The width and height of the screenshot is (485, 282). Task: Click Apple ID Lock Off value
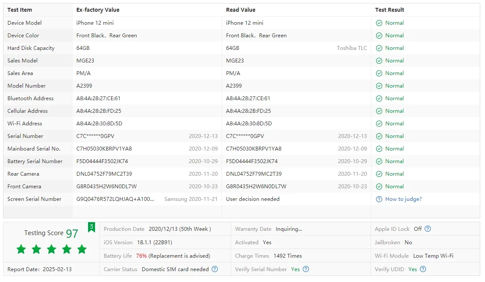pyautogui.click(x=418, y=229)
